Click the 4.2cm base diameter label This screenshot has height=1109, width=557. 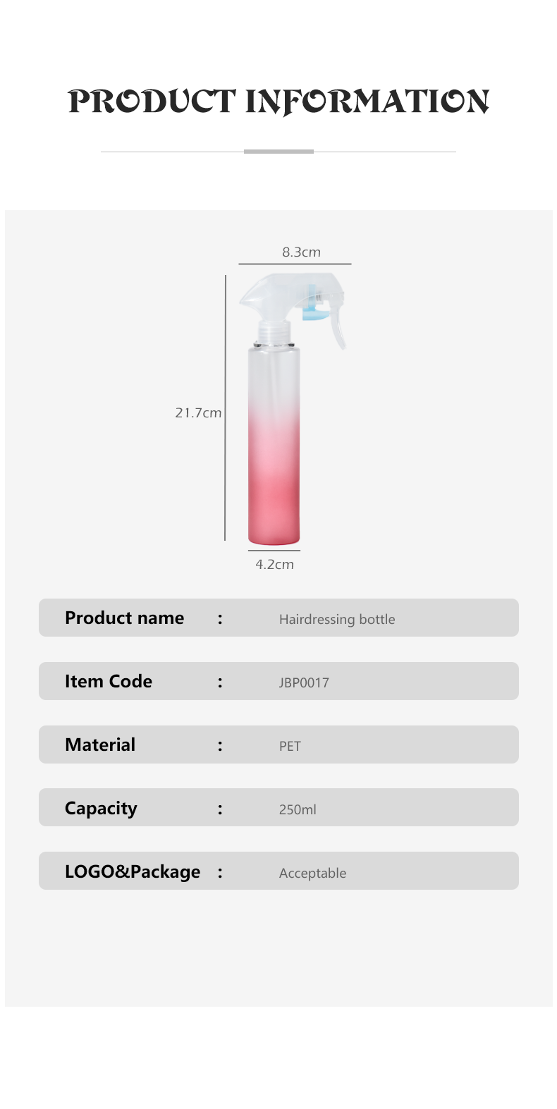[x=274, y=564]
